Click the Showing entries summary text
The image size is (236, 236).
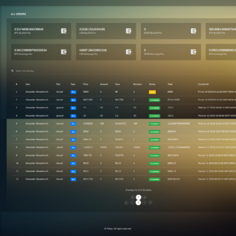coord(139,190)
